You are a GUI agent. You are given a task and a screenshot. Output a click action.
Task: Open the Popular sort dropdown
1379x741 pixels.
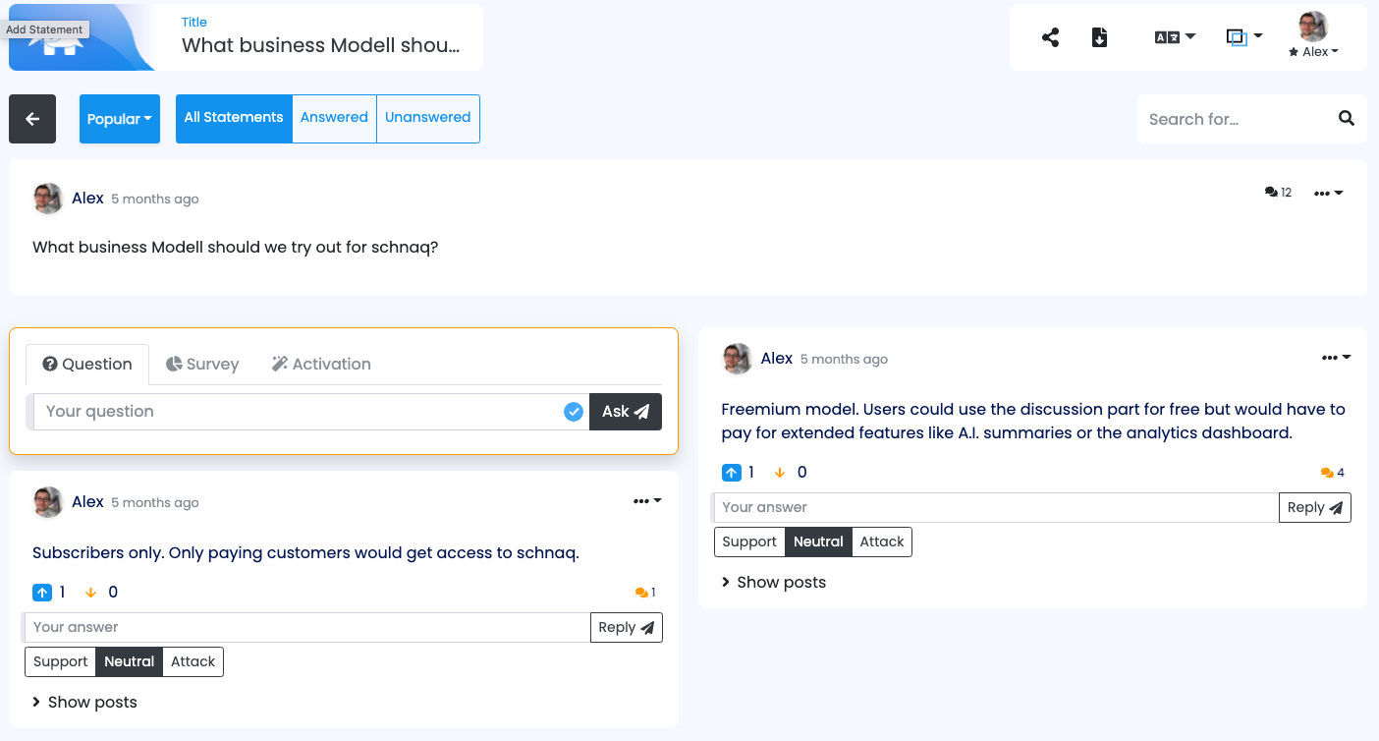click(x=120, y=119)
